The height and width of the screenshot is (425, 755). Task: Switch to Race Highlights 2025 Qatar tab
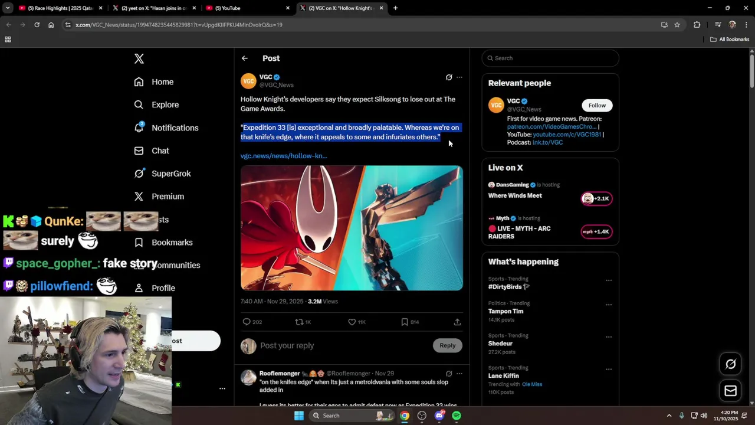(60, 8)
